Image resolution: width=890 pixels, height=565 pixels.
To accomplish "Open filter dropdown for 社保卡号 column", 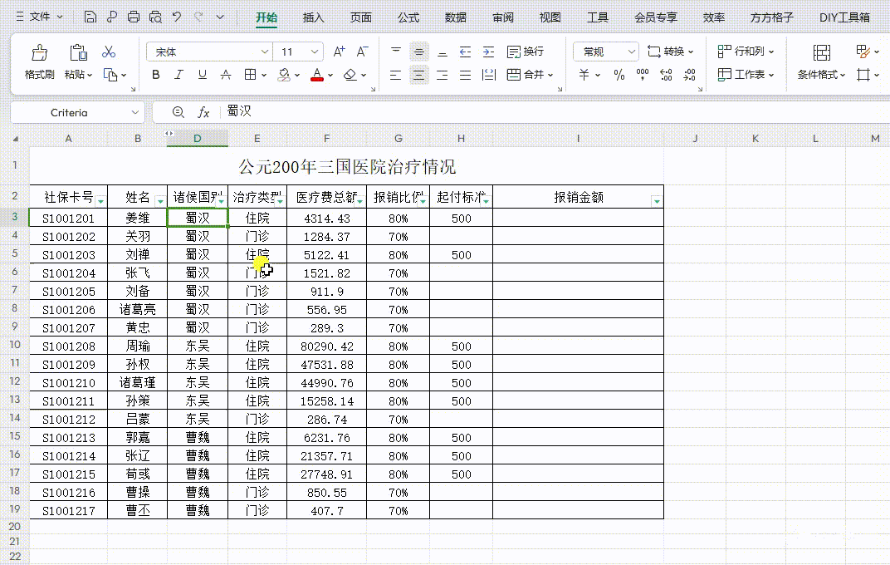I will click(100, 201).
